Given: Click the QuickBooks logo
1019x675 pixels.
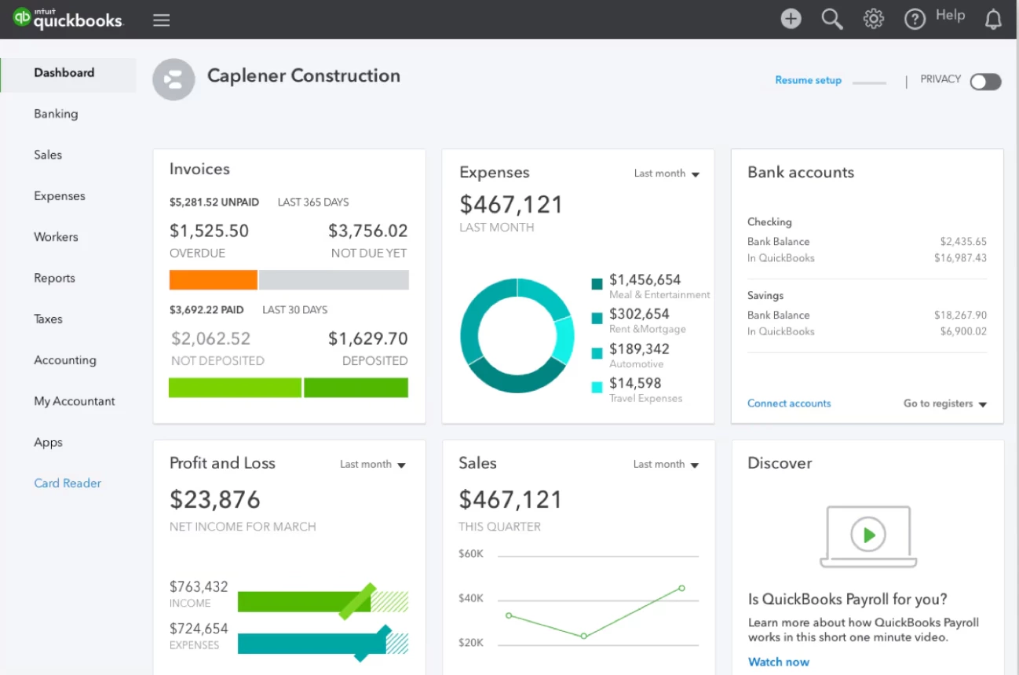Looking at the screenshot, I should [x=68, y=20].
